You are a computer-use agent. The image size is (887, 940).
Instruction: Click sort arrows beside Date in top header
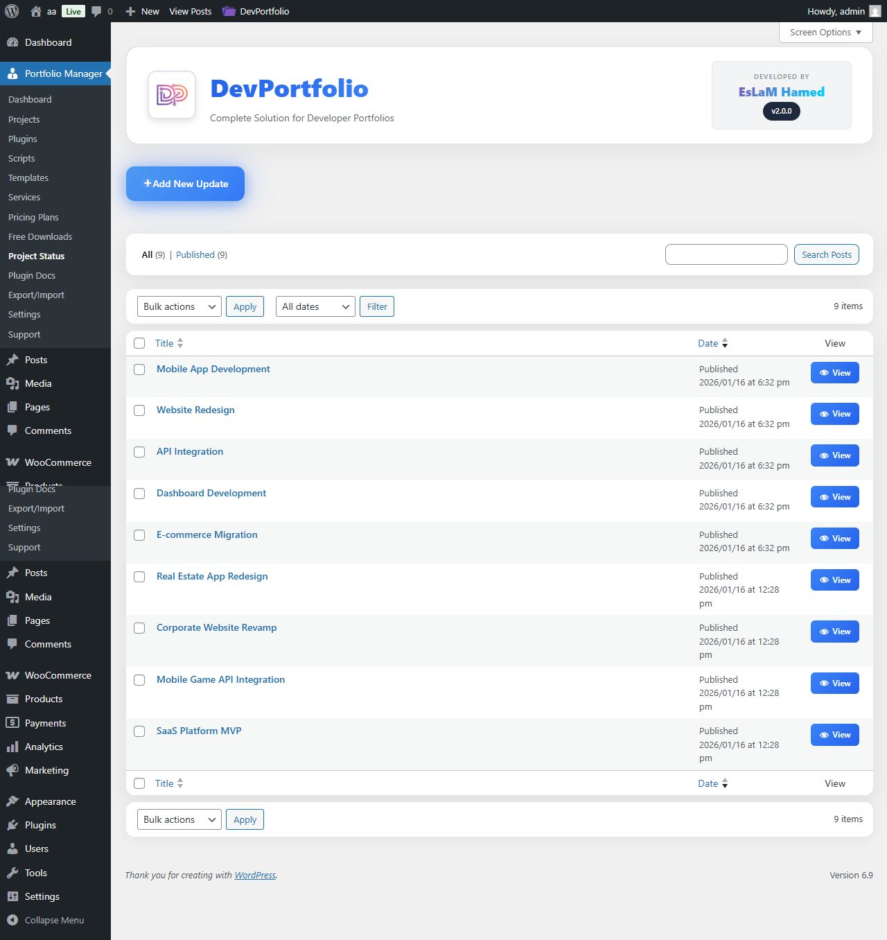(x=725, y=343)
